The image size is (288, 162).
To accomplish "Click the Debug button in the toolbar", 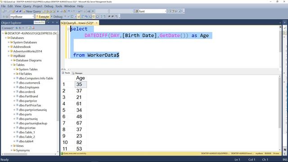I will pos(57,17).
